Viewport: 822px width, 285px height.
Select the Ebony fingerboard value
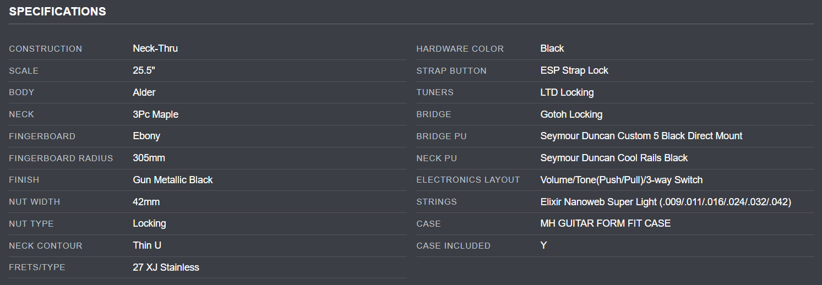[146, 136]
